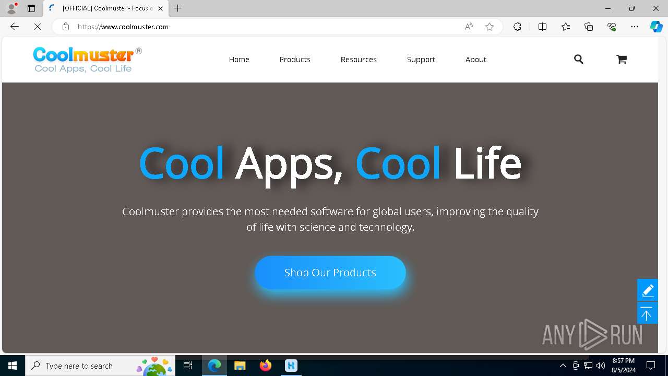Click the Shop Our Products button
Screen dimensions: 668x376
pos(330,273)
